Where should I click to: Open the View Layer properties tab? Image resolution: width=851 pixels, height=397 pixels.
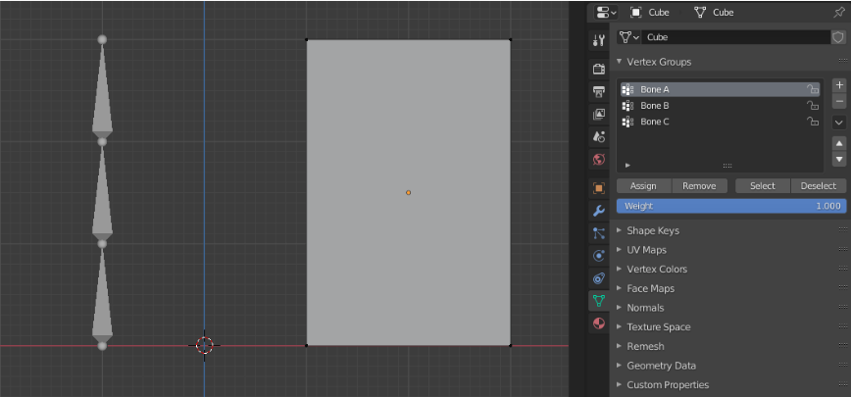pyautogui.click(x=599, y=114)
